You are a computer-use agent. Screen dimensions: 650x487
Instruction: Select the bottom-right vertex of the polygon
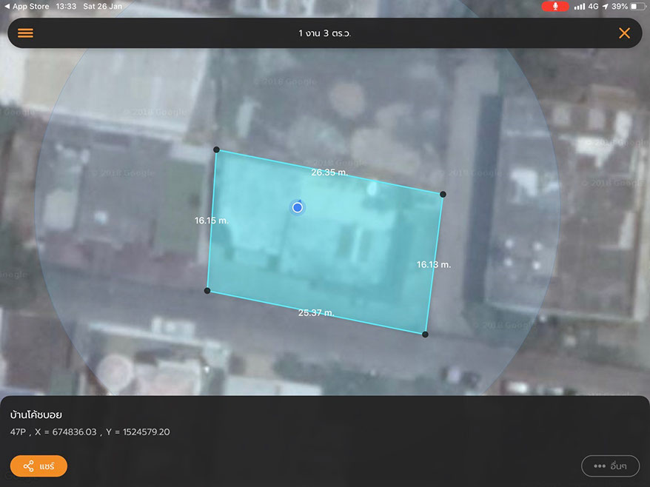(x=425, y=335)
